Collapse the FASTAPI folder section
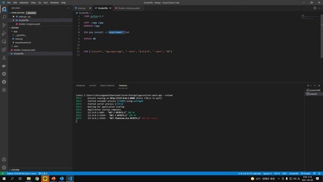The image size is (323, 182). pos(10,28)
